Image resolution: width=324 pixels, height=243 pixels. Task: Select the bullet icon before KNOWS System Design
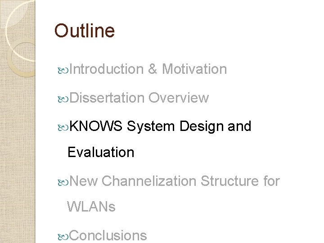click(x=63, y=128)
